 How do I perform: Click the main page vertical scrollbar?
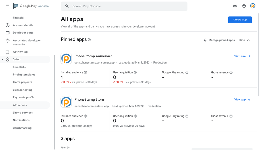(258, 55)
